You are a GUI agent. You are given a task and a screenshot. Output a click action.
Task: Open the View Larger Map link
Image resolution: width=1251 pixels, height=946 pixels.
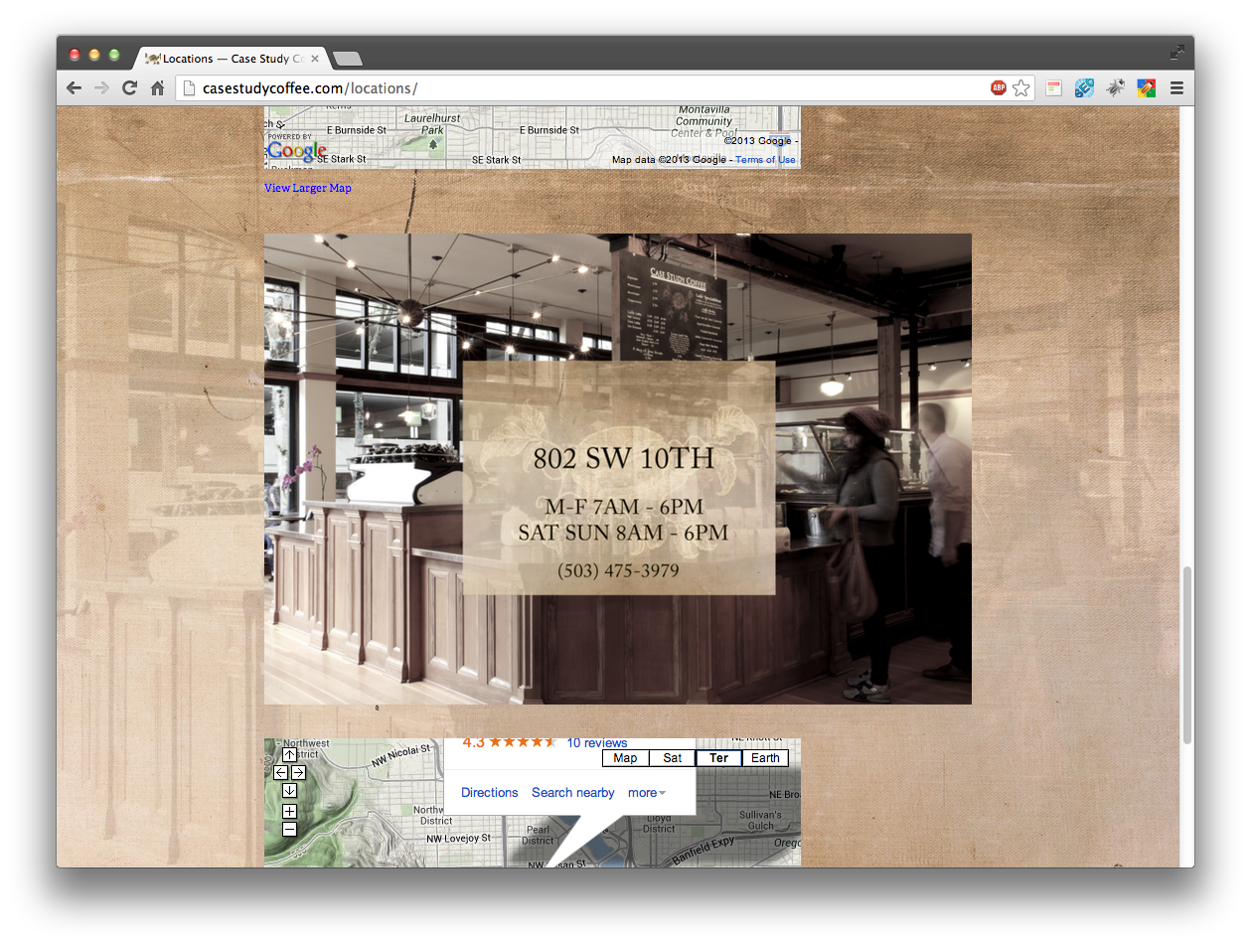click(x=308, y=188)
